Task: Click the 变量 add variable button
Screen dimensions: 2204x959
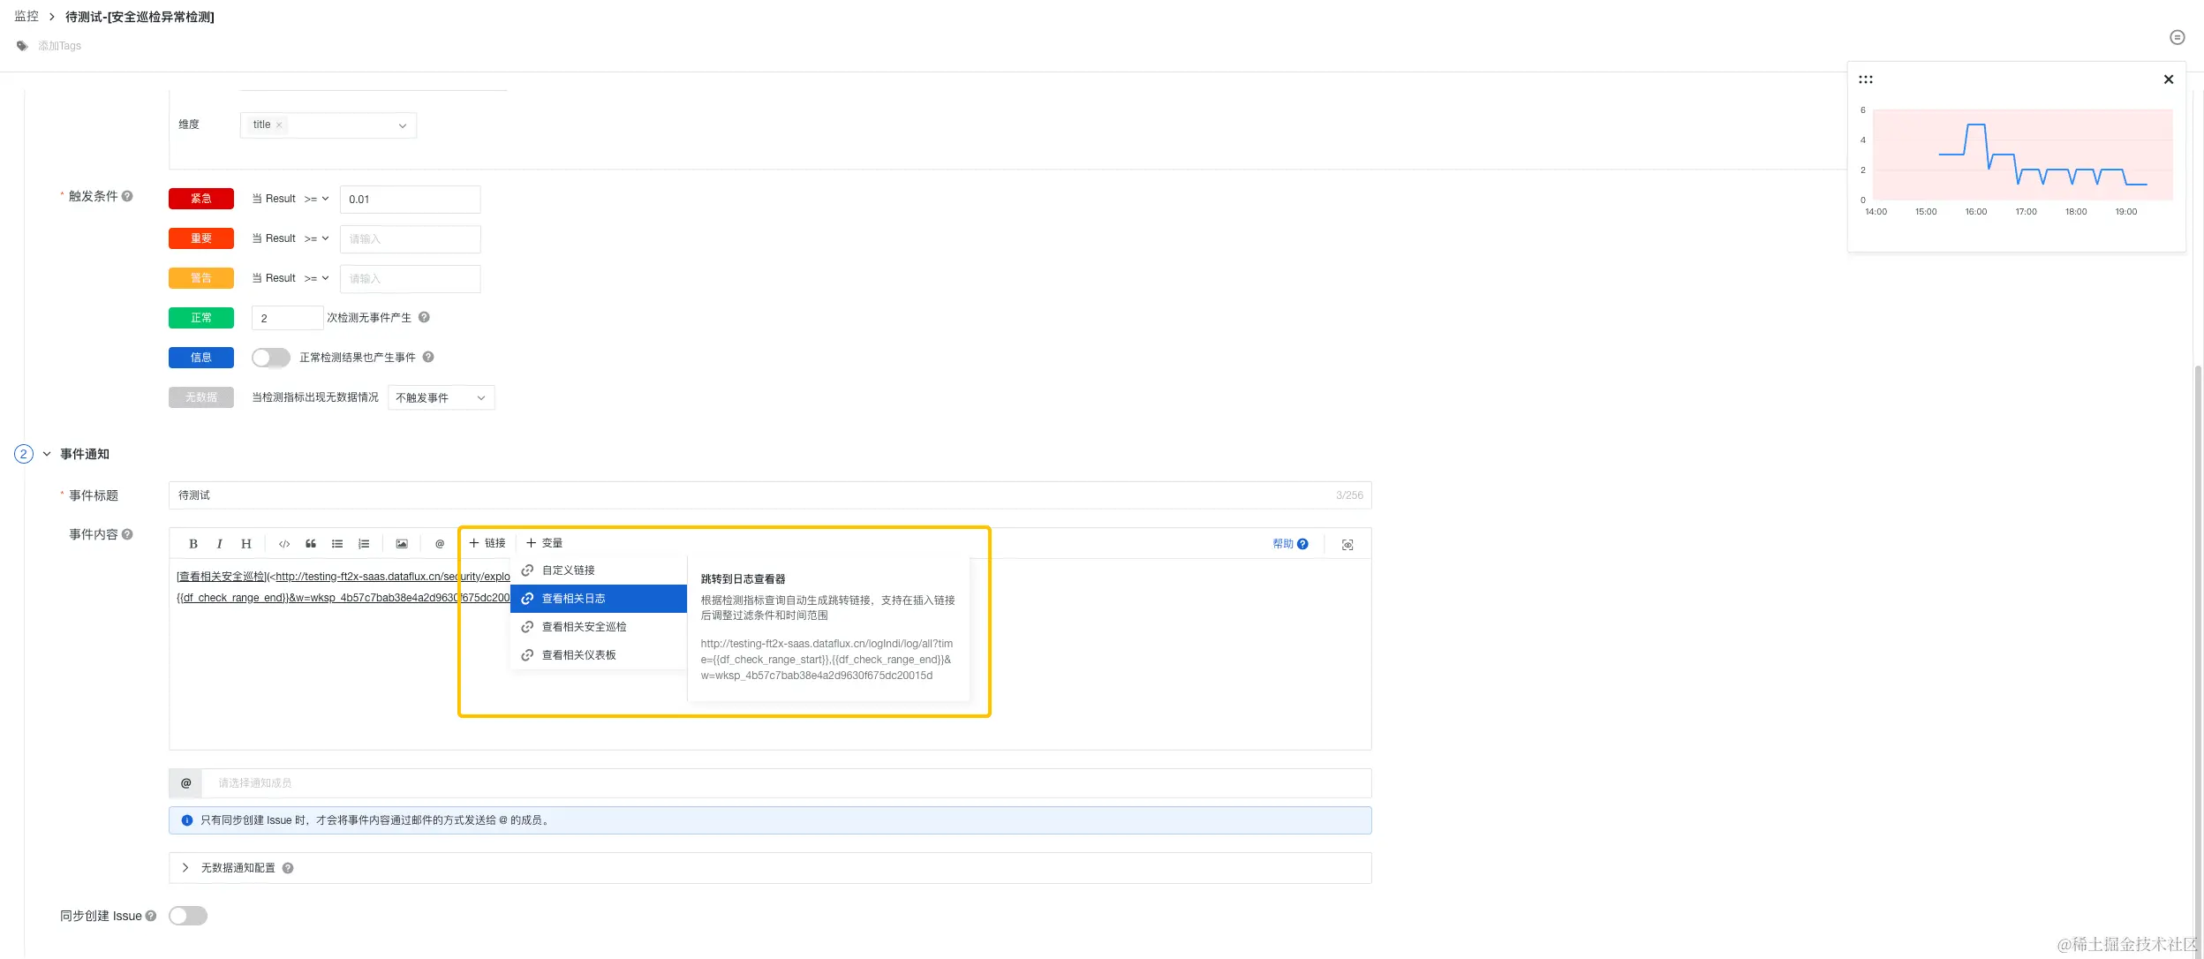Action: 545,543
